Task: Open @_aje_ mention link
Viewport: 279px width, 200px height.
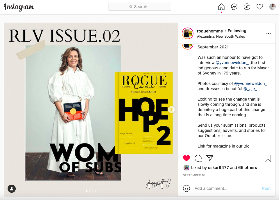Action: pos(250,89)
